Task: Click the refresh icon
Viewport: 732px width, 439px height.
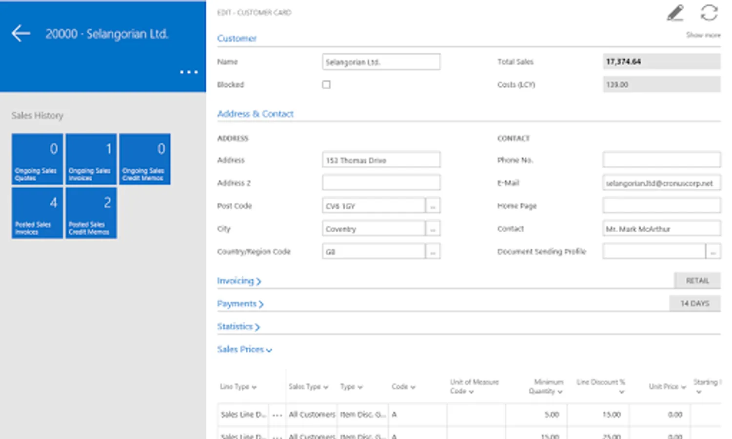Action: (x=709, y=13)
